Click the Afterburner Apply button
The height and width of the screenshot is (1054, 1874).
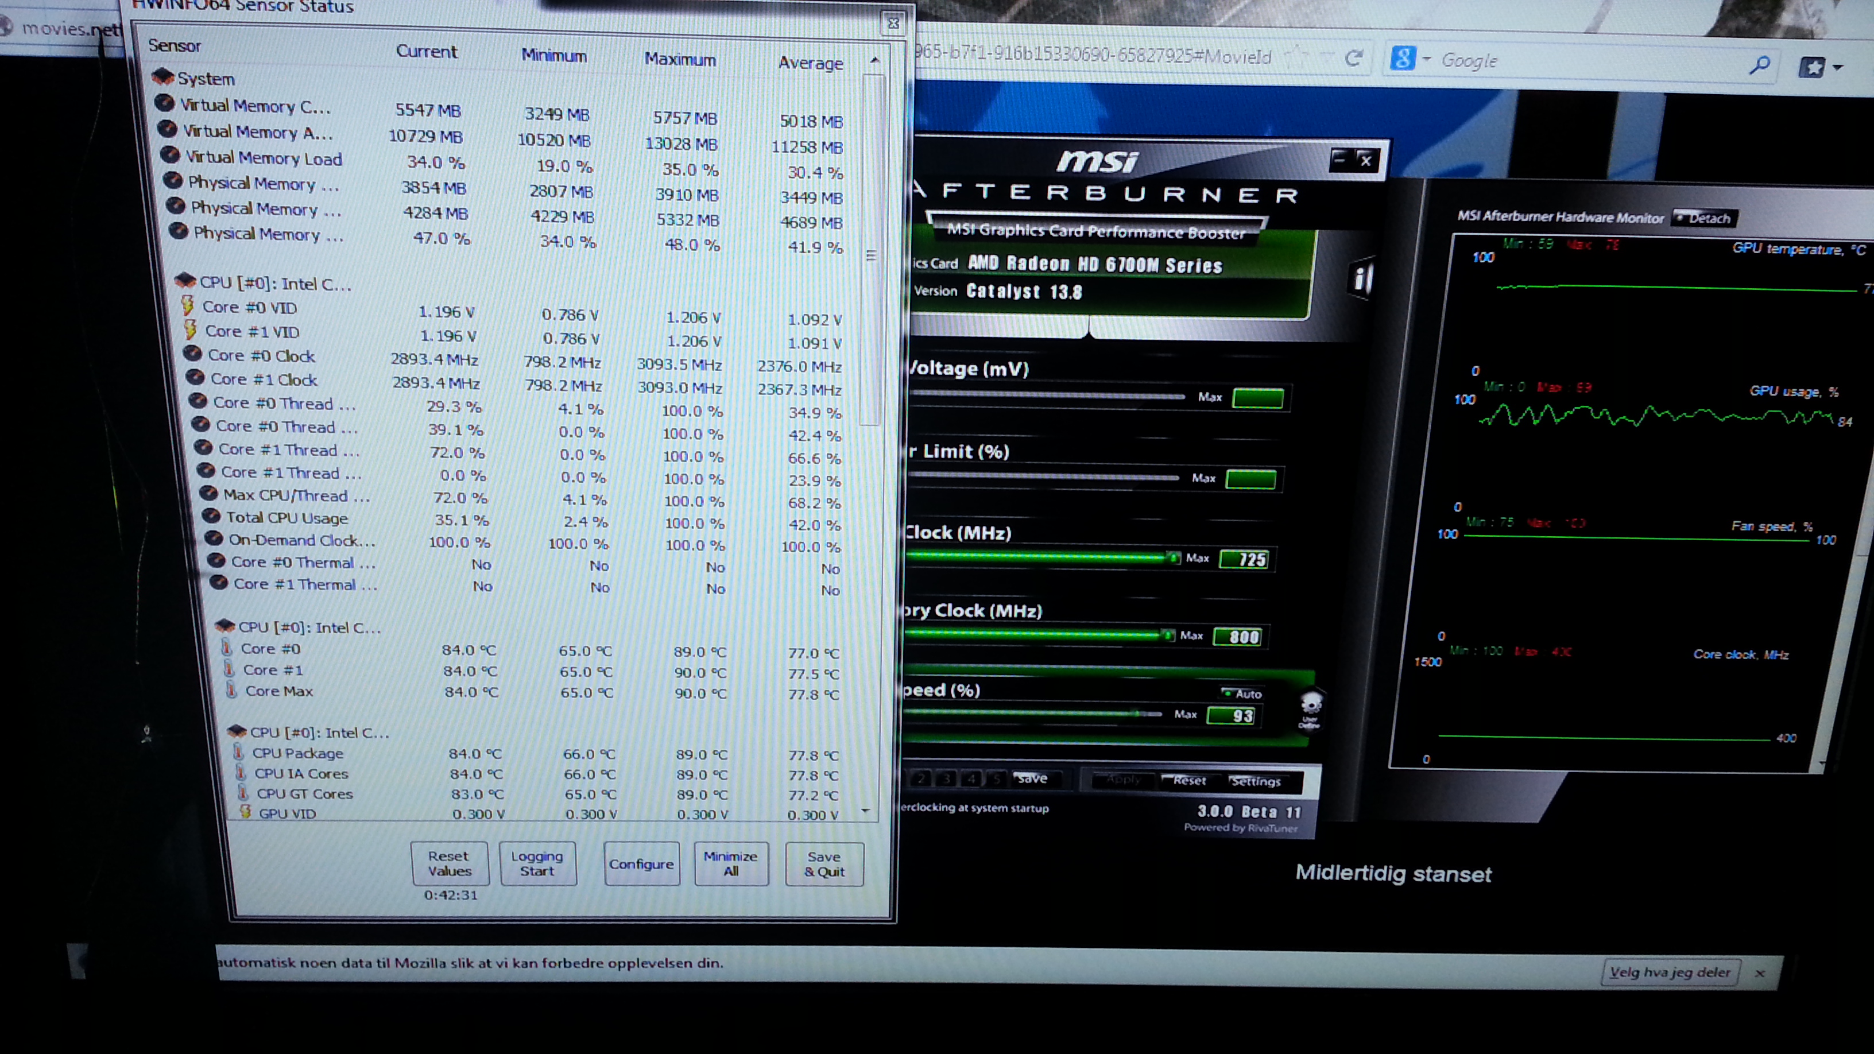pyautogui.click(x=1124, y=779)
